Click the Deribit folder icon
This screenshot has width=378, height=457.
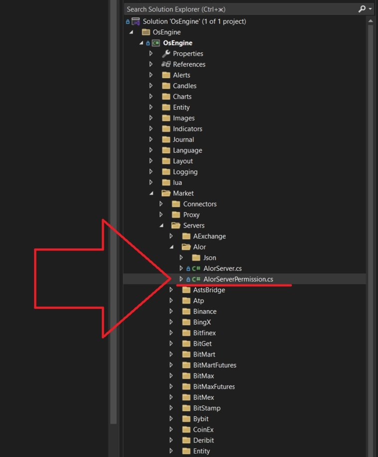(186, 440)
